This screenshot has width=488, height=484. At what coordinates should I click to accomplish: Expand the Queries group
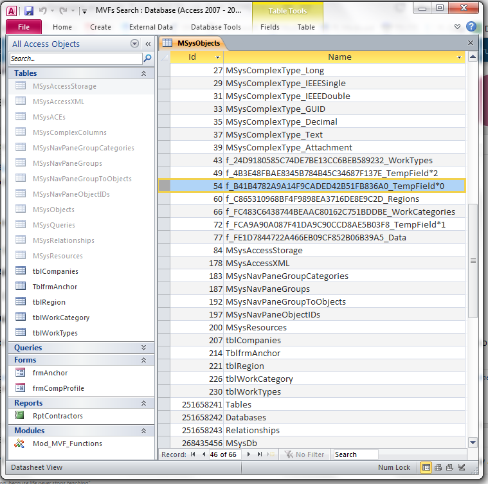click(143, 348)
